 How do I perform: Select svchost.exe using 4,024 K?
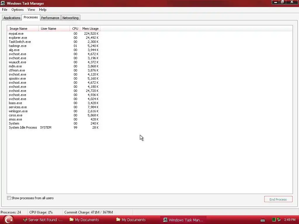(x=54, y=99)
